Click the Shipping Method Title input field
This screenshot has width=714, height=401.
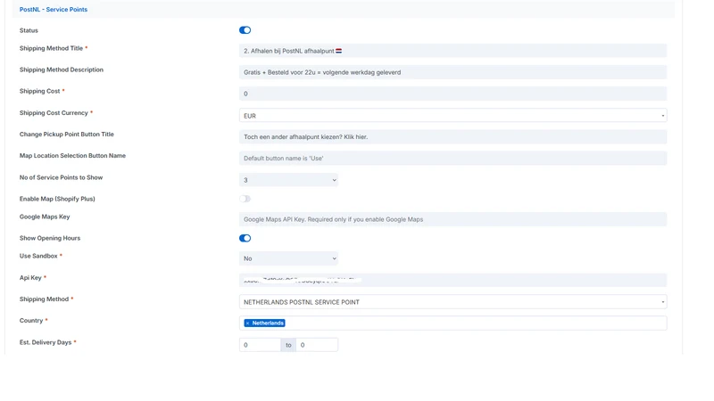(452, 51)
